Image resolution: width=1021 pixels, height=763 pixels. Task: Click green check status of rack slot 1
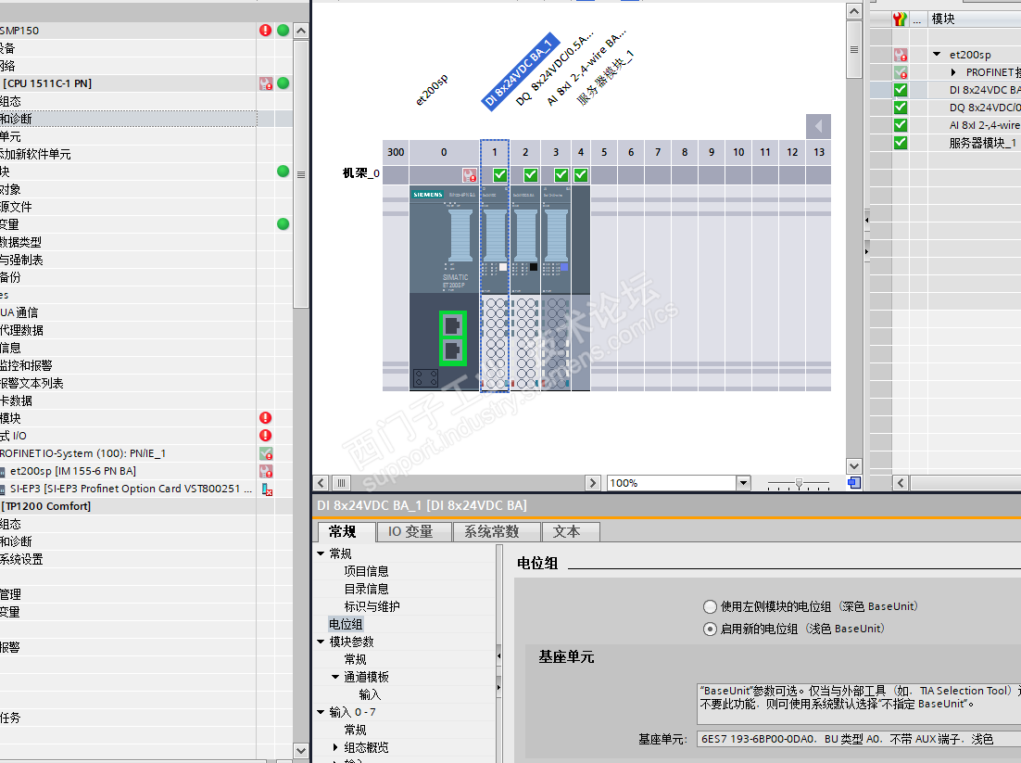[x=499, y=174]
